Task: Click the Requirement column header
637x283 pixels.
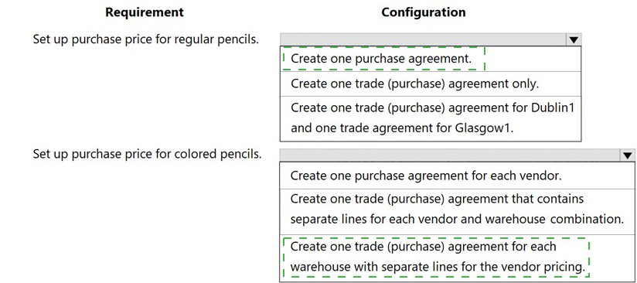Action: [145, 12]
